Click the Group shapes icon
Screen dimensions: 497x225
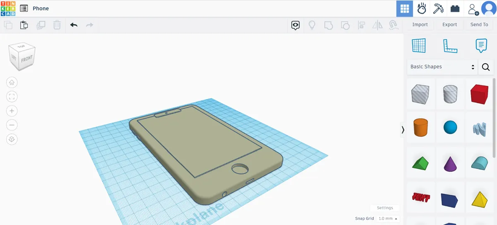click(328, 25)
